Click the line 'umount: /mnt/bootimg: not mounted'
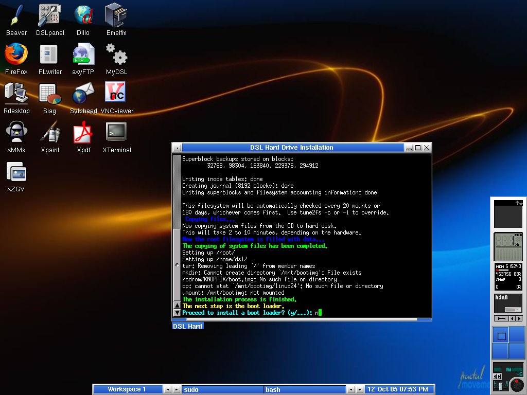 233,293
